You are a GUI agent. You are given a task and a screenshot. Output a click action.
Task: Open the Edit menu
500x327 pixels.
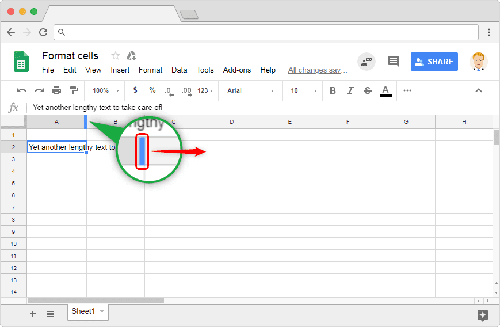[x=70, y=70]
